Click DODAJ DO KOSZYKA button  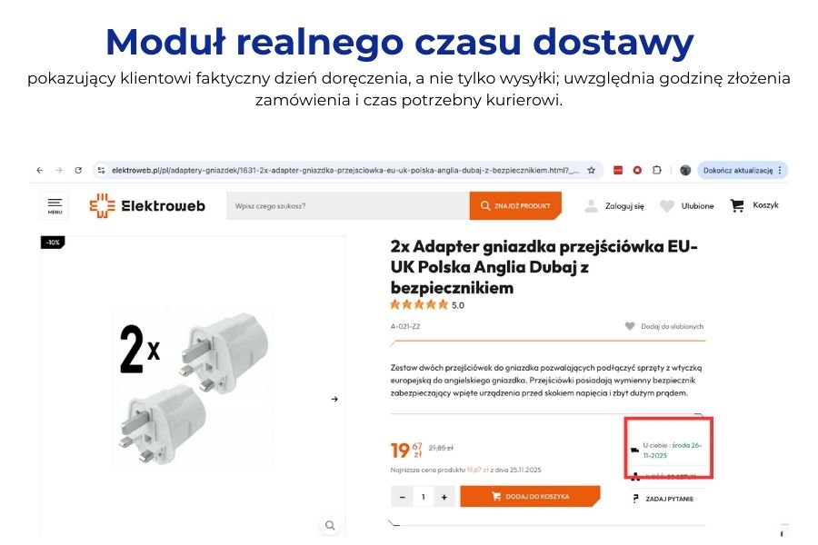tap(530, 497)
